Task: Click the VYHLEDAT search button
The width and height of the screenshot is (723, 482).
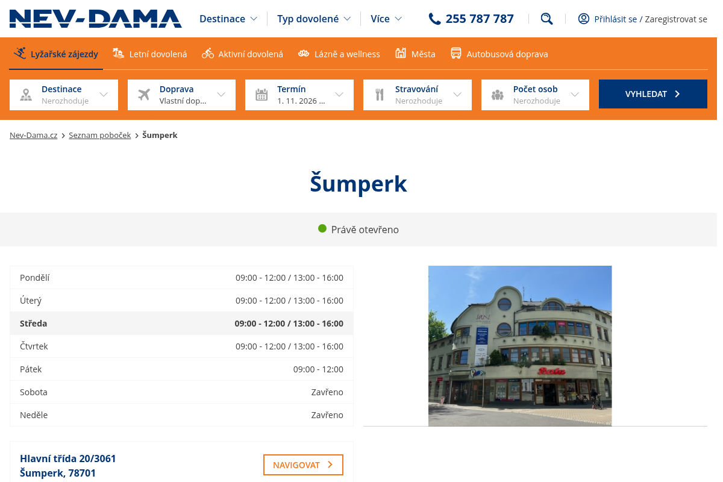Action: tap(653, 94)
